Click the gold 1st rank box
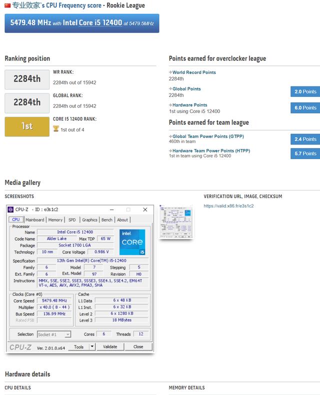This screenshot has width=320, height=395. click(27, 126)
